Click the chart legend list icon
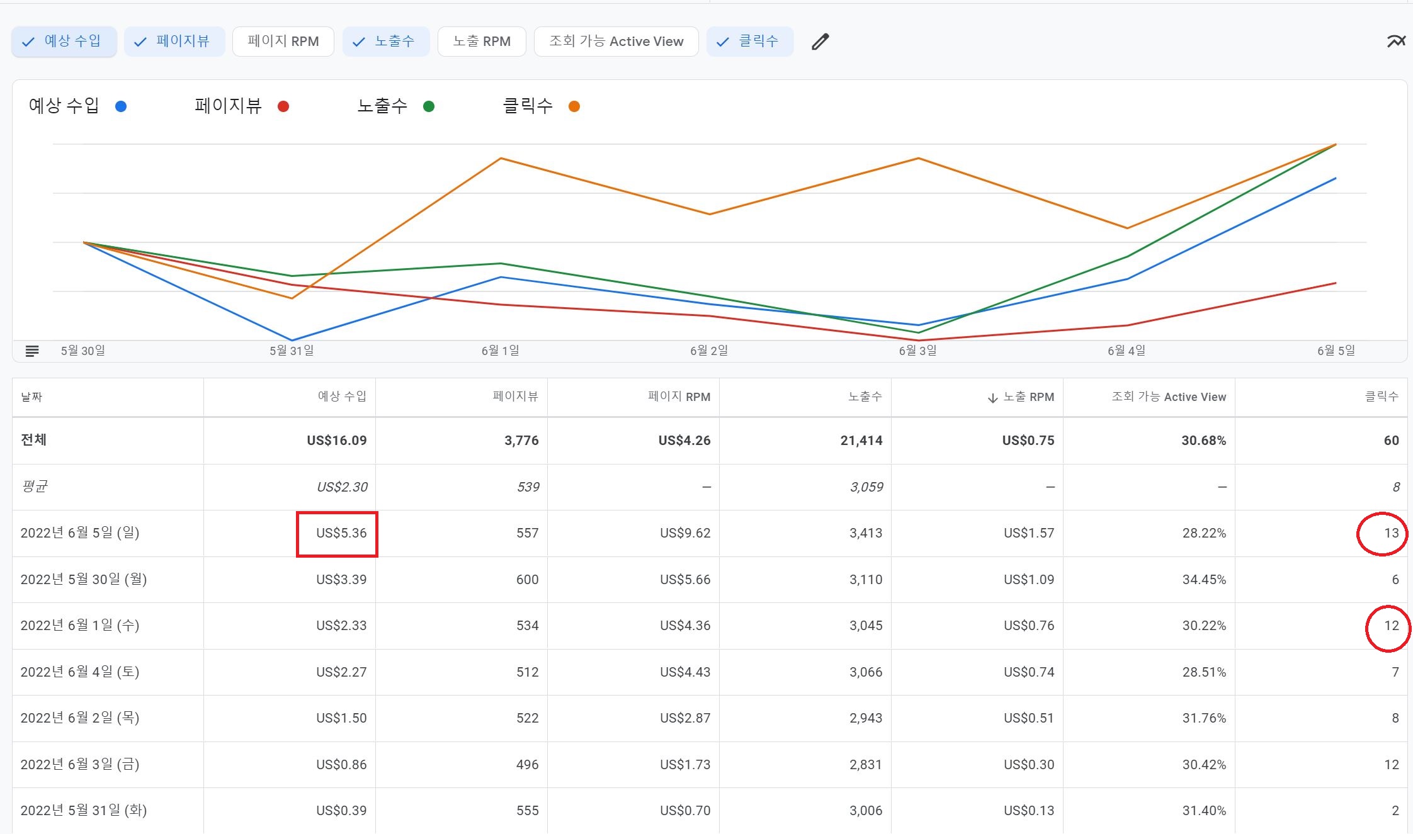This screenshot has height=834, width=1413. (x=32, y=351)
